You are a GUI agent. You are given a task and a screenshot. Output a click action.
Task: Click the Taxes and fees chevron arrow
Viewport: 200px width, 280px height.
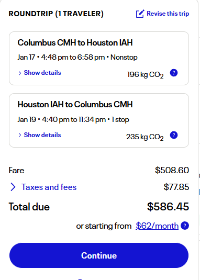13,187
